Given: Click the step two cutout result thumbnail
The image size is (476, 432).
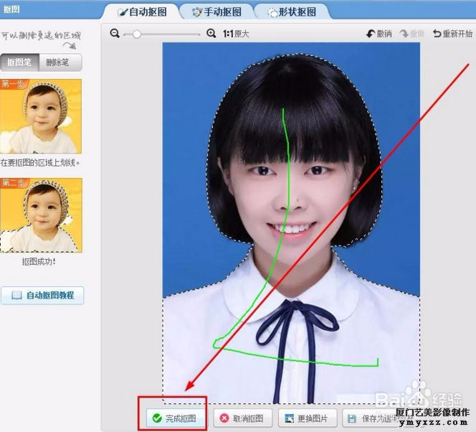Looking at the screenshot, I should click(x=41, y=215).
